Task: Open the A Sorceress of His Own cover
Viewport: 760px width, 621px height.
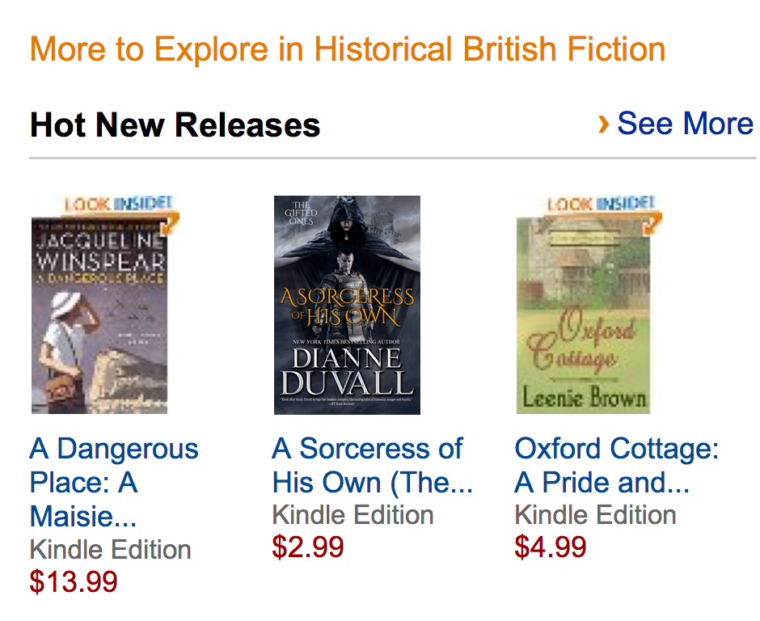Action: (347, 305)
